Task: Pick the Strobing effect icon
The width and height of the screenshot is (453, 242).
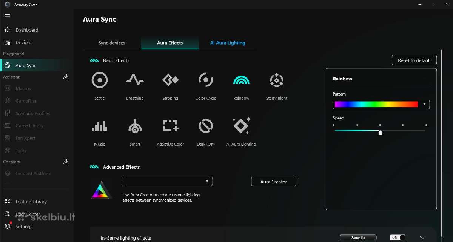Action: click(x=170, y=80)
